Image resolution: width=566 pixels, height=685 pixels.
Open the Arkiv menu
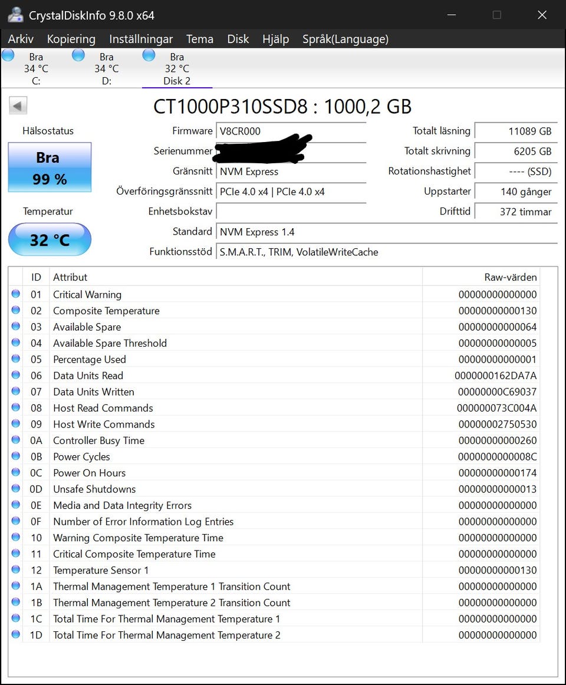21,39
